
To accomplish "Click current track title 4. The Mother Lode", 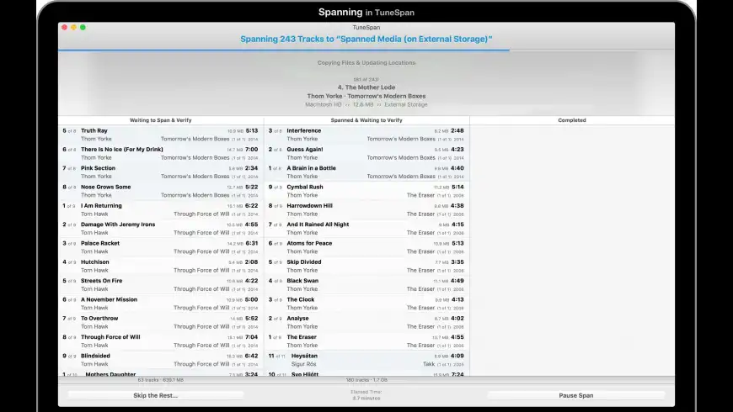I will pos(366,87).
